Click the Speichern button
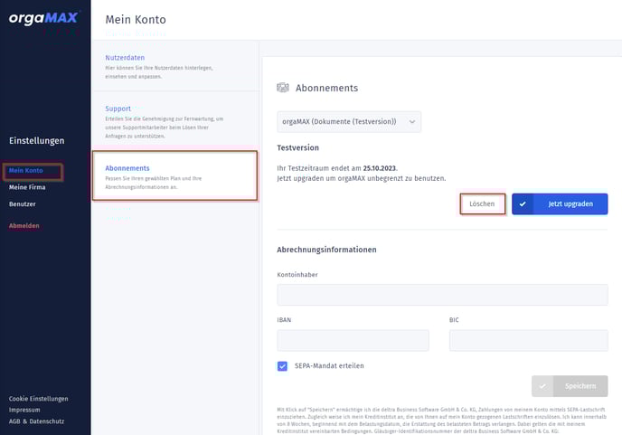The height and width of the screenshot is (435, 622). click(x=570, y=386)
